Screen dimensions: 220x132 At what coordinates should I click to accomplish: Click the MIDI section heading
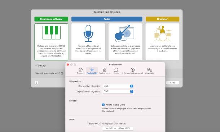pos(72,119)
